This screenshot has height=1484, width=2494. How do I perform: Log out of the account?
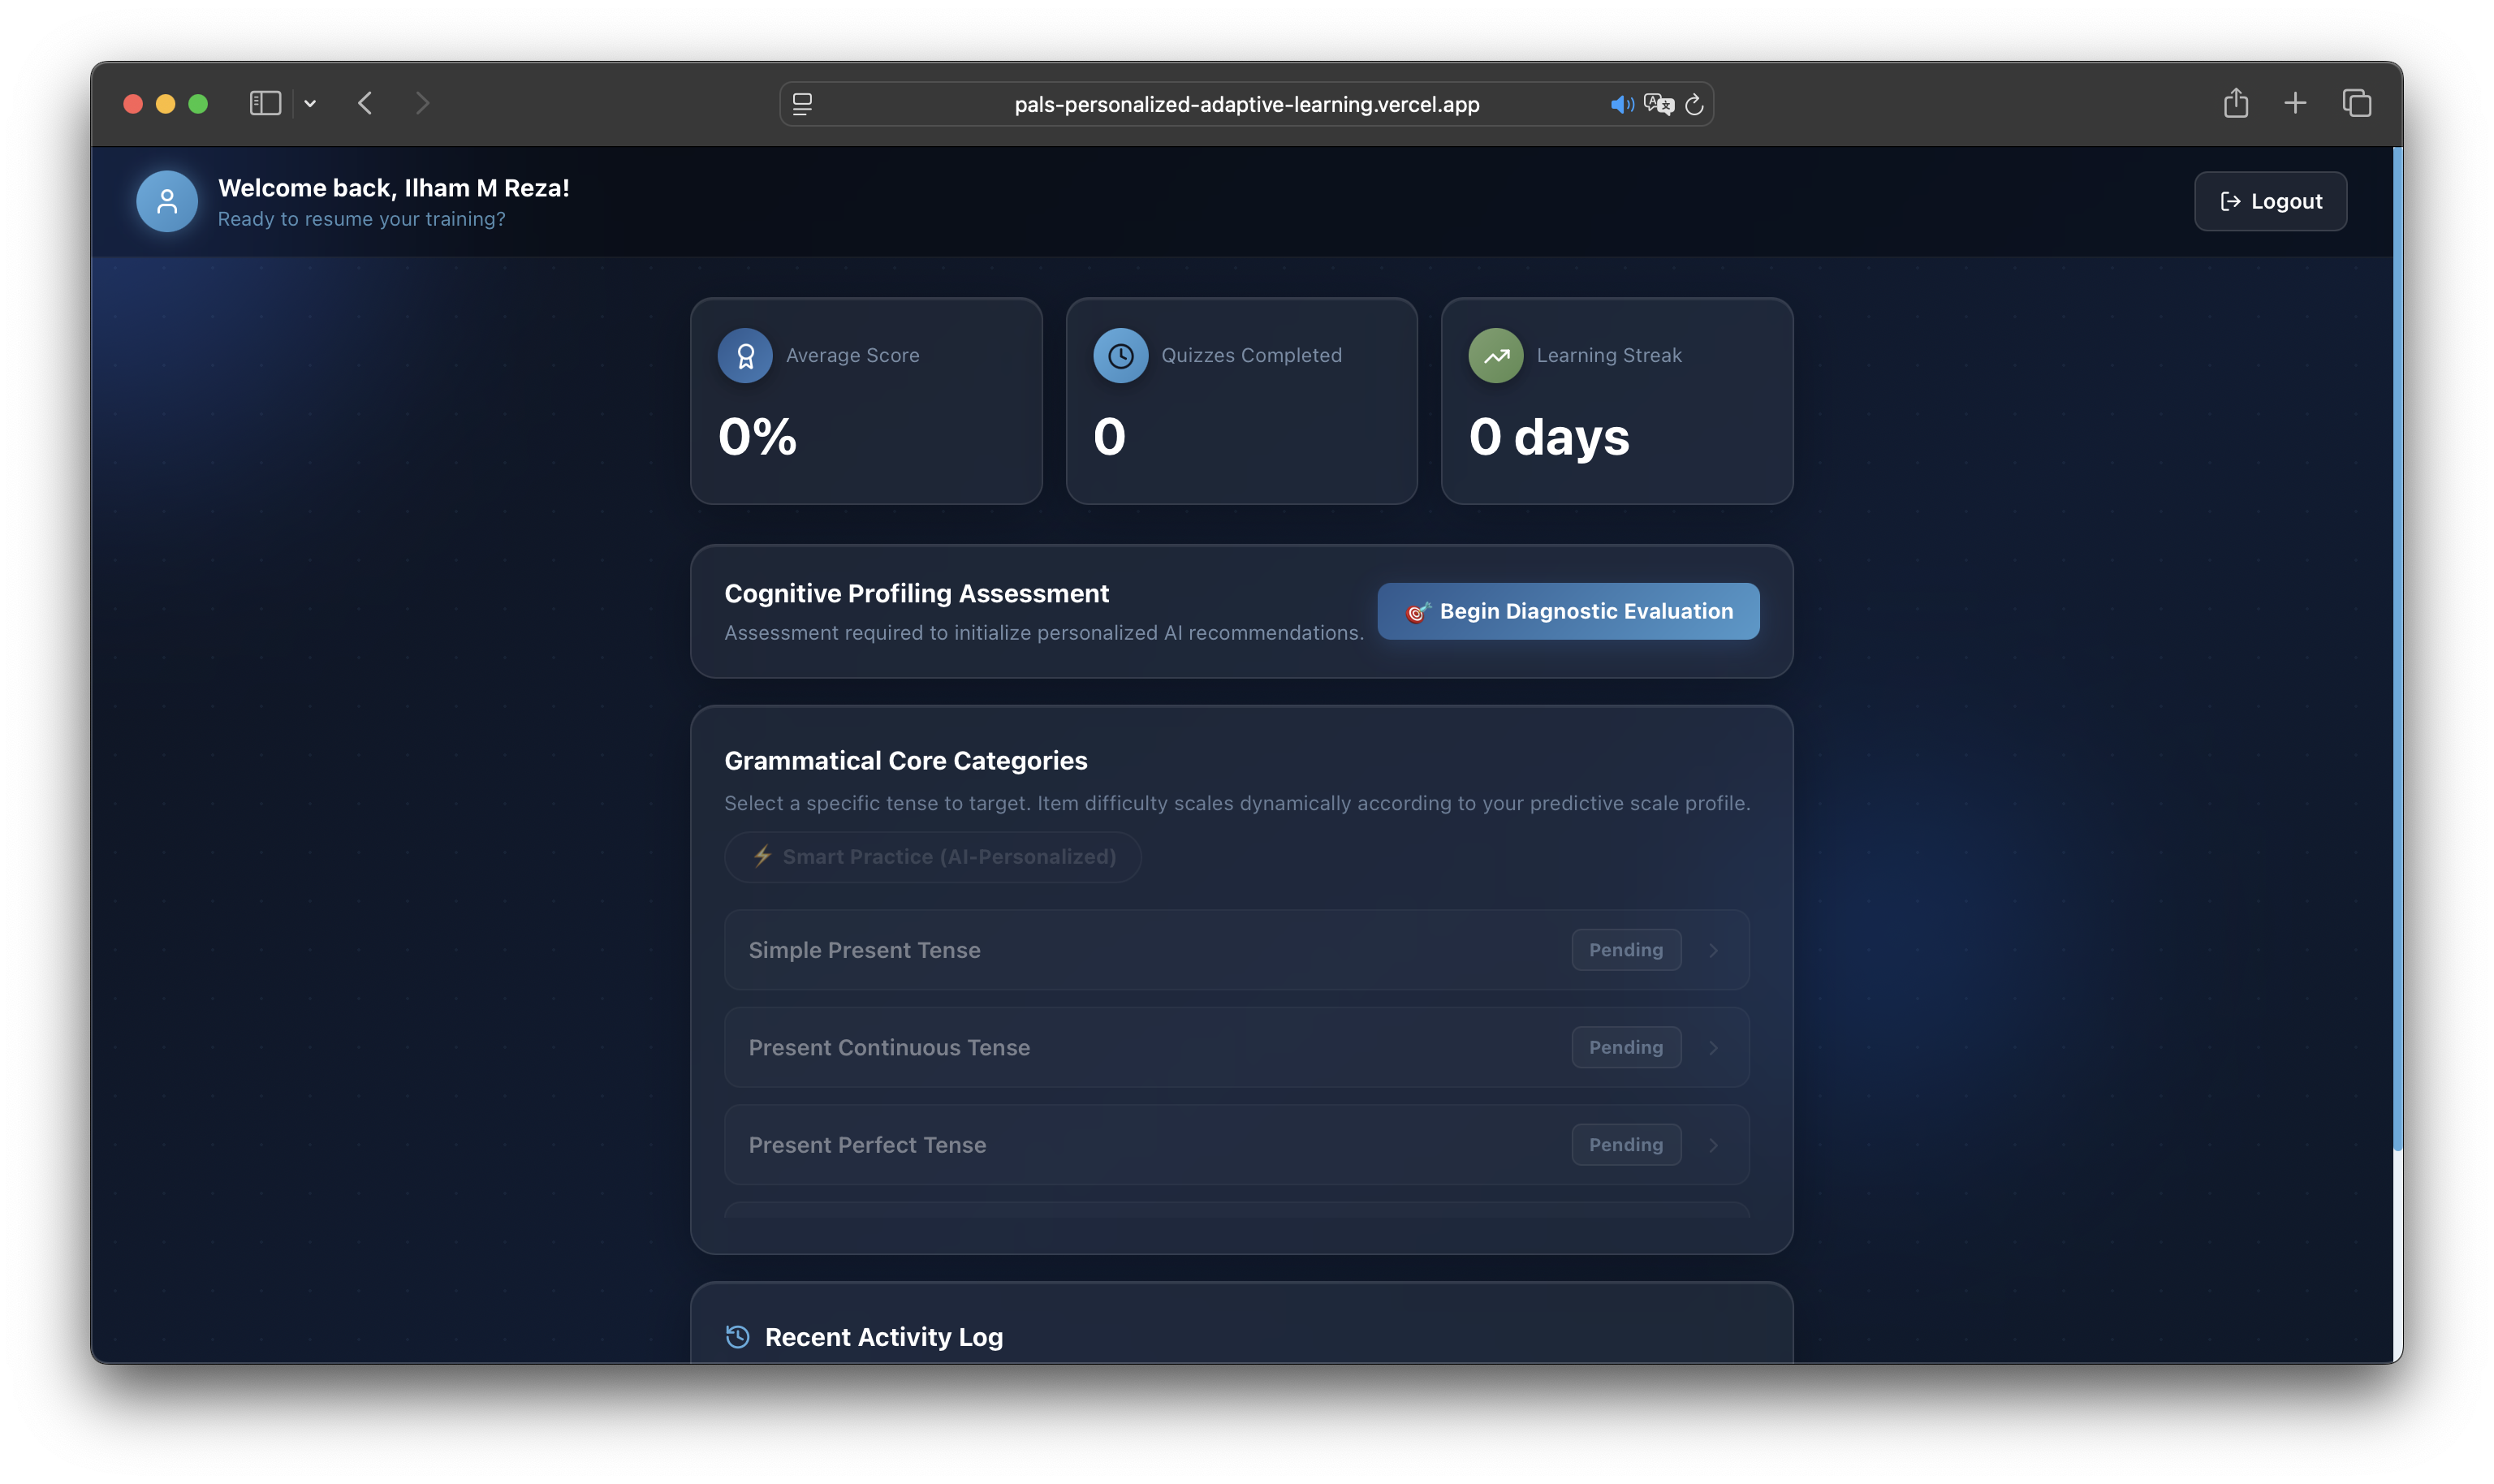(2270, 201)
